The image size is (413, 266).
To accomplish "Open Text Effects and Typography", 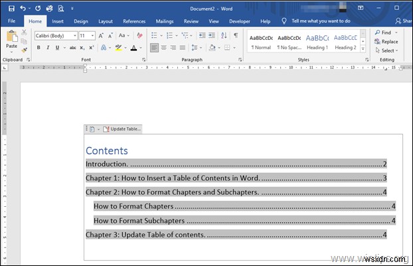I will click(104, 48).
